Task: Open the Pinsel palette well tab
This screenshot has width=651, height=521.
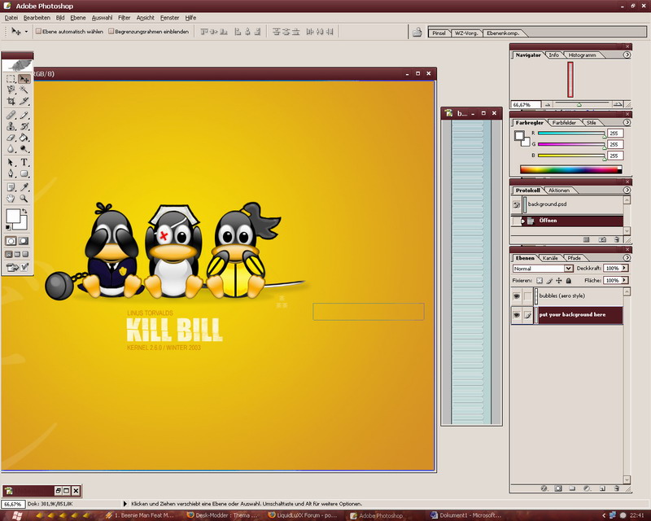Action: point(439,33)
